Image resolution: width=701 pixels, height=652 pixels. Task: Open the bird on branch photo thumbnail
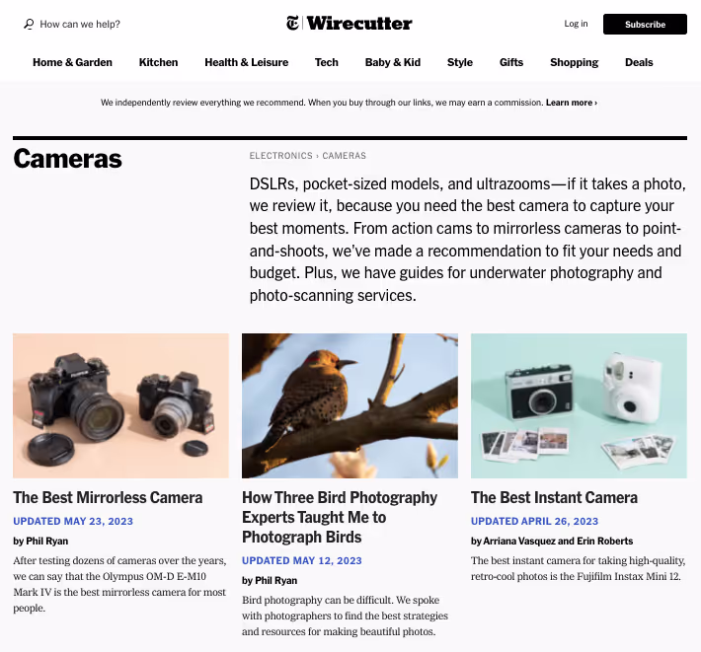[350, 406]
